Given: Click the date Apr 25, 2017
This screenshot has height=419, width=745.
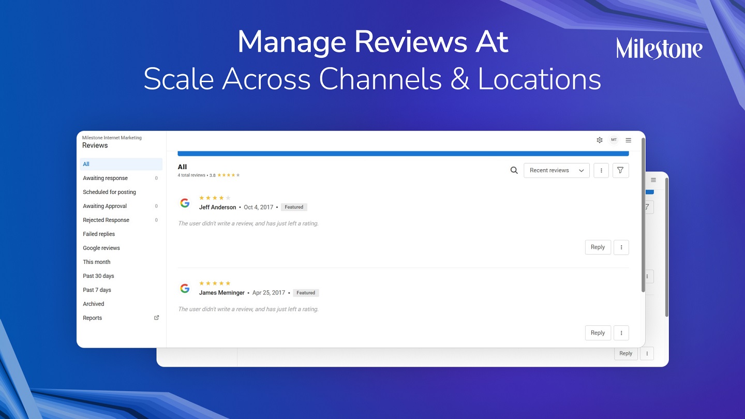Looking at the screenshot, I should [x=269, y=293].
